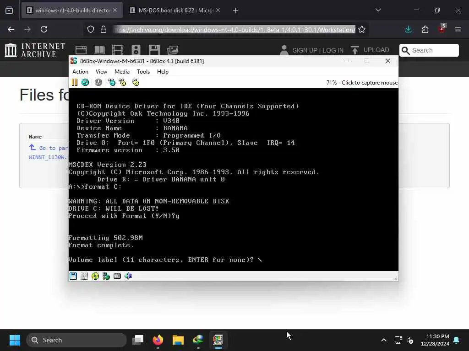Open the Help menu in 86Box
The image size is (469, 351).
163,72
